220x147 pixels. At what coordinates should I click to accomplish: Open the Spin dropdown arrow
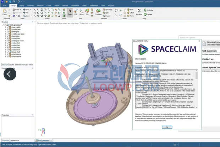pyautogui.click(x=30, y=10)
